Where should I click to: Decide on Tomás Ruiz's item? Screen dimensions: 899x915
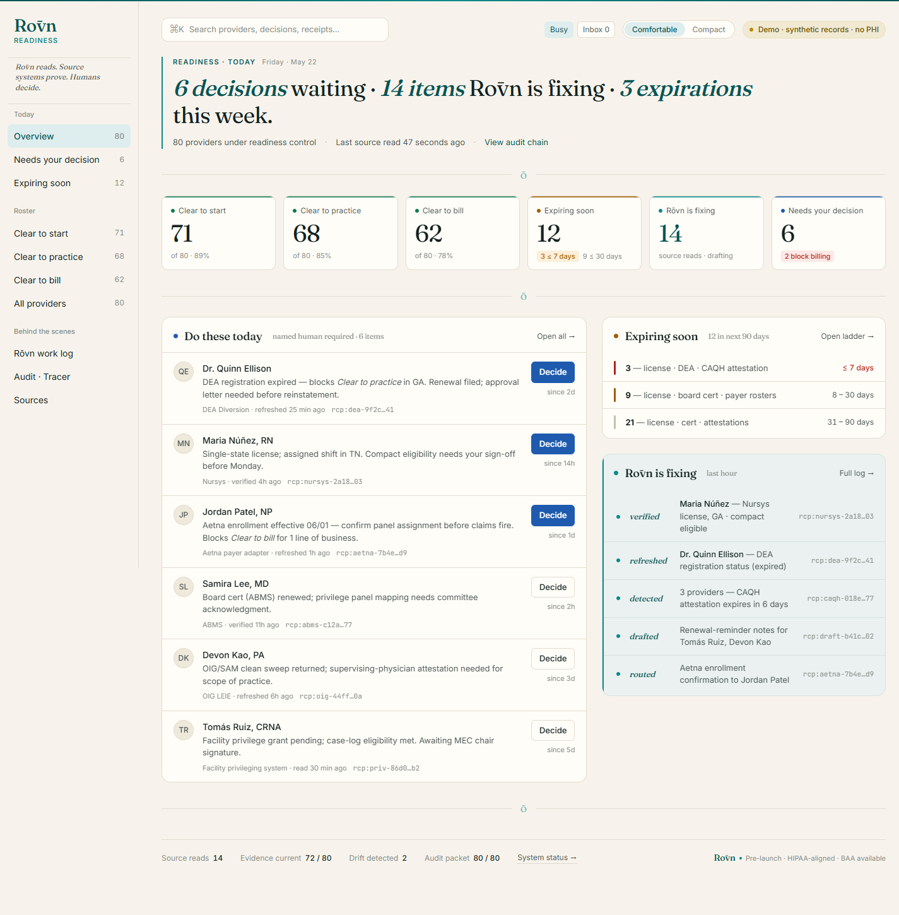(x=553, y=731)
